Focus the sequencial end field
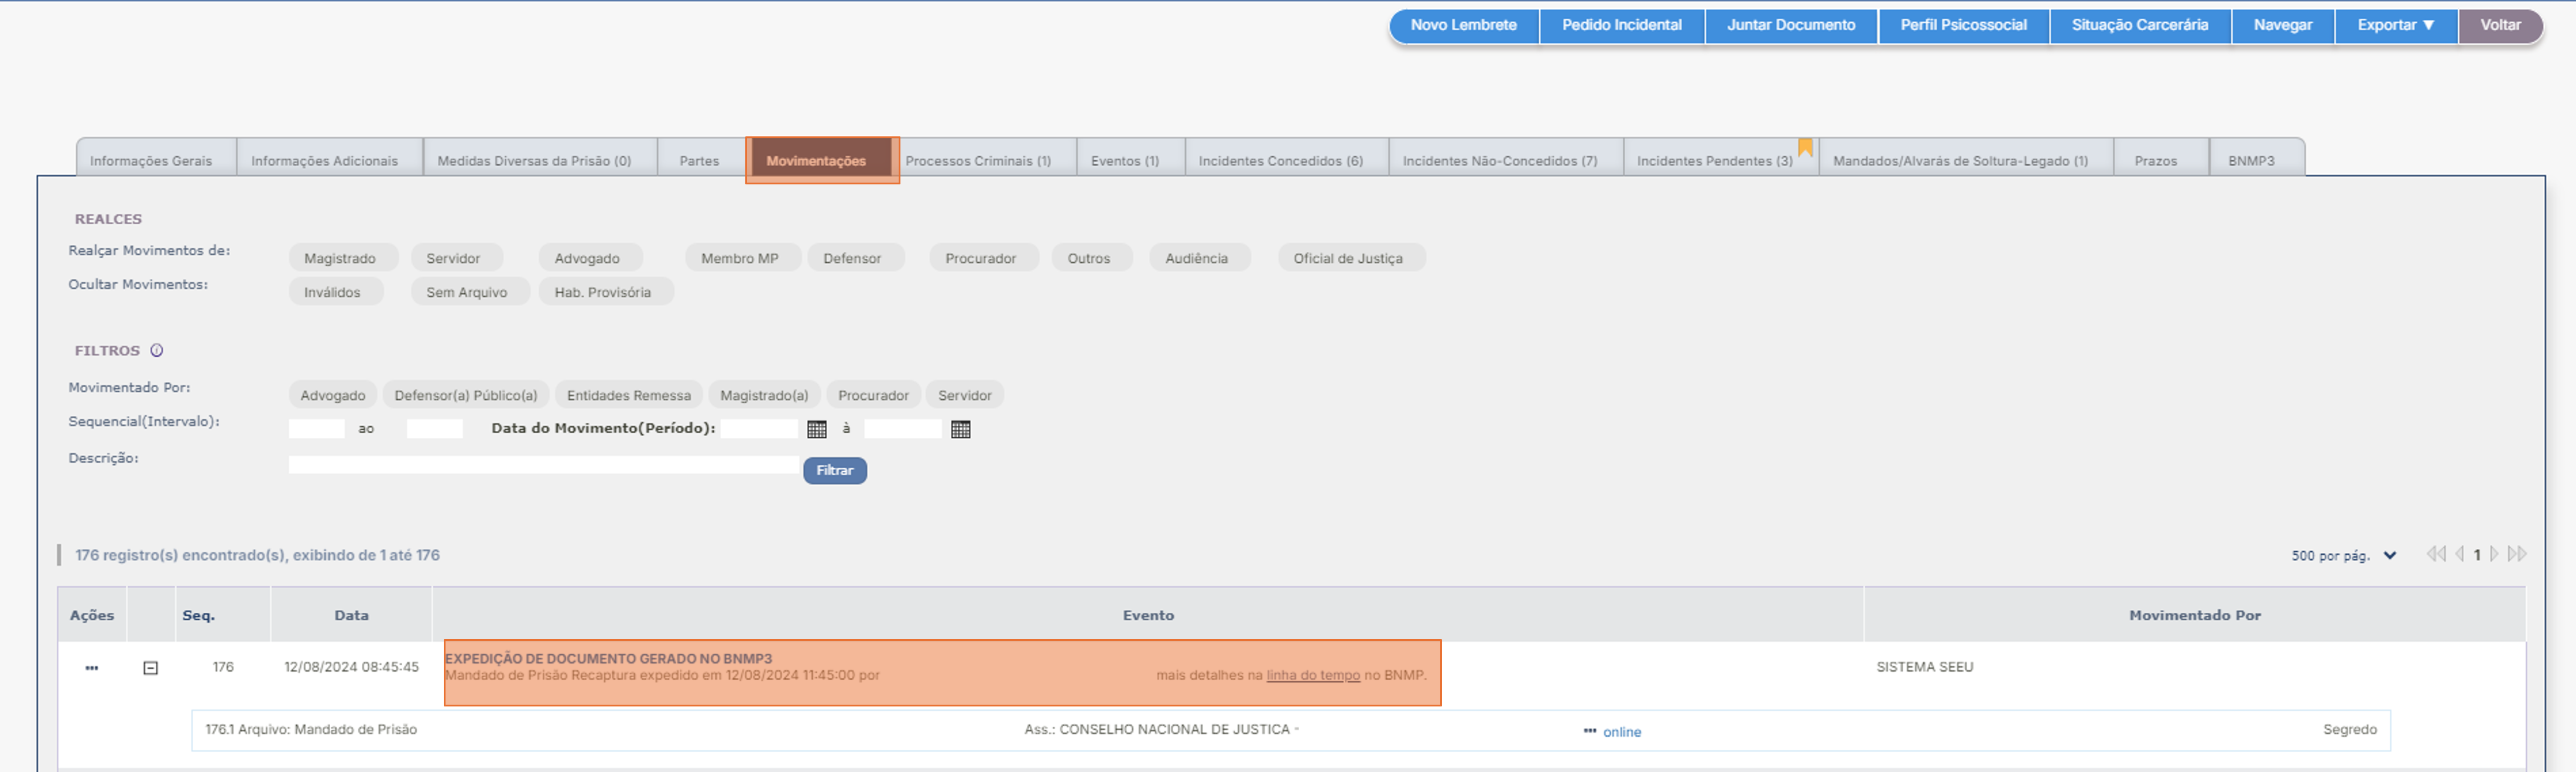 [435, 429]
